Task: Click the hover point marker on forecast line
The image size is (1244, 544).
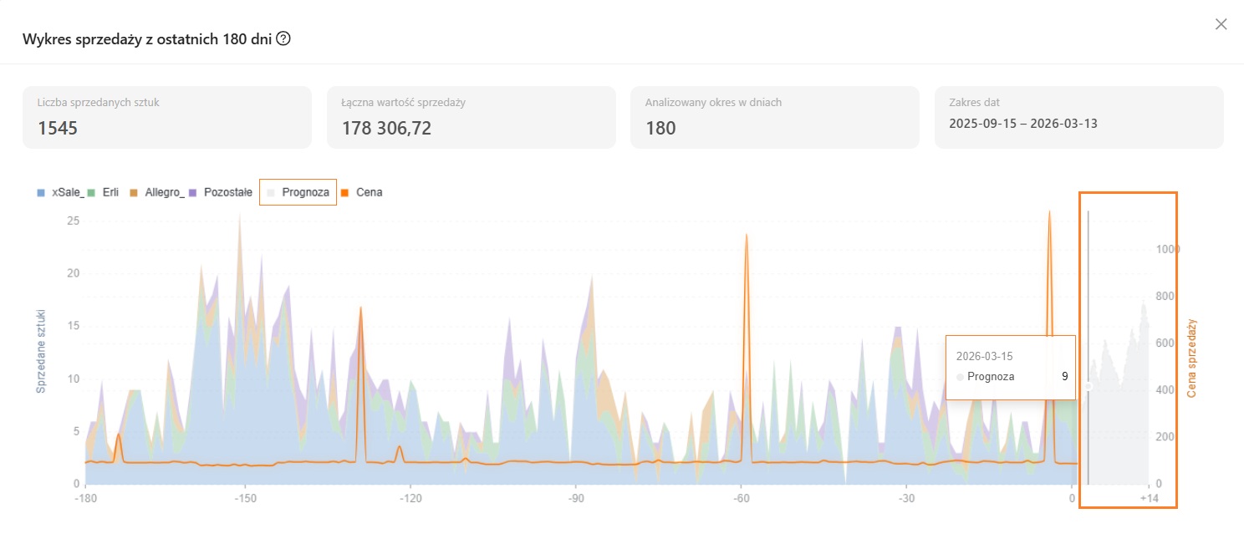Action: (1088, 386)
